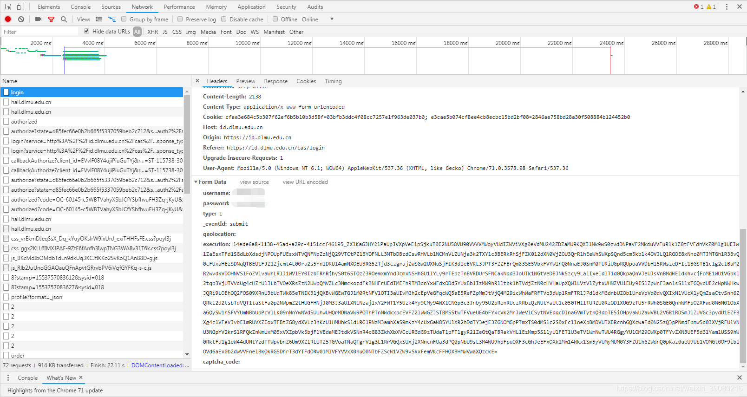Viewport: 747px width, 397px height.
Task: Select the authorized request row
Action: pos(92,122)
